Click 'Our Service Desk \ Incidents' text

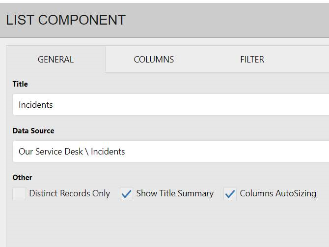[72, 152]
